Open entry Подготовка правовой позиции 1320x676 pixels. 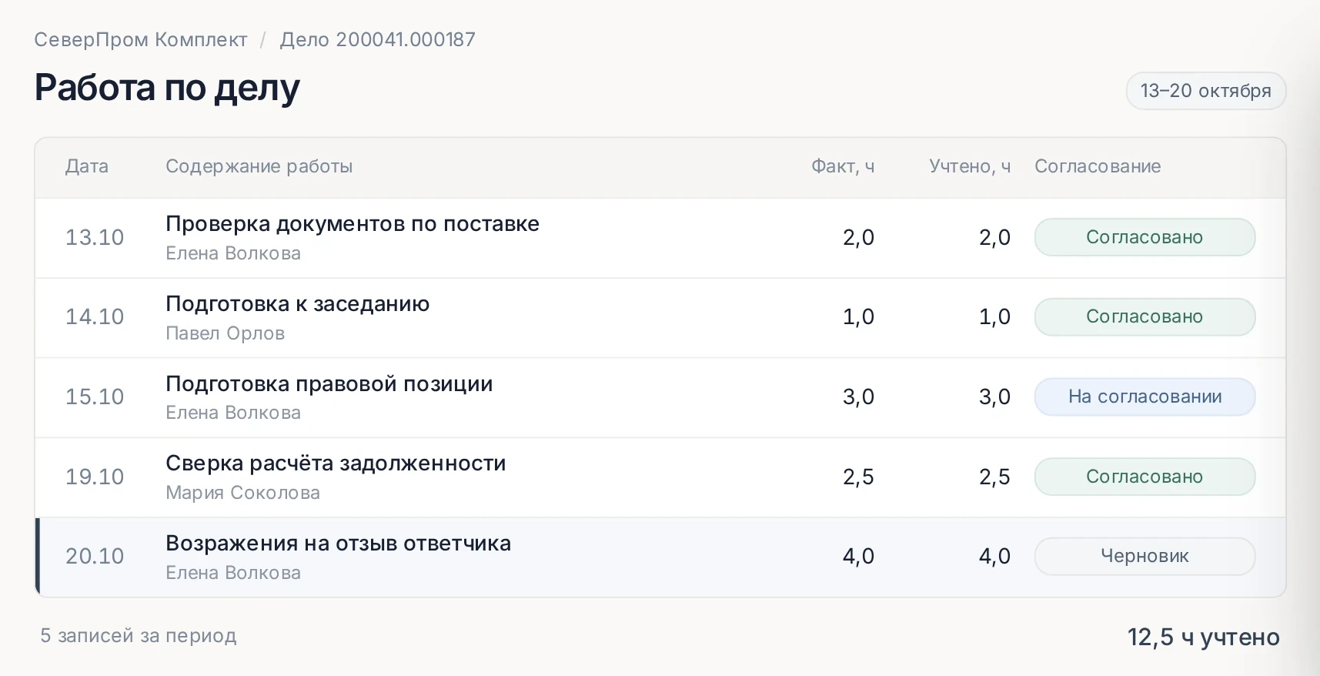(329, 383)
